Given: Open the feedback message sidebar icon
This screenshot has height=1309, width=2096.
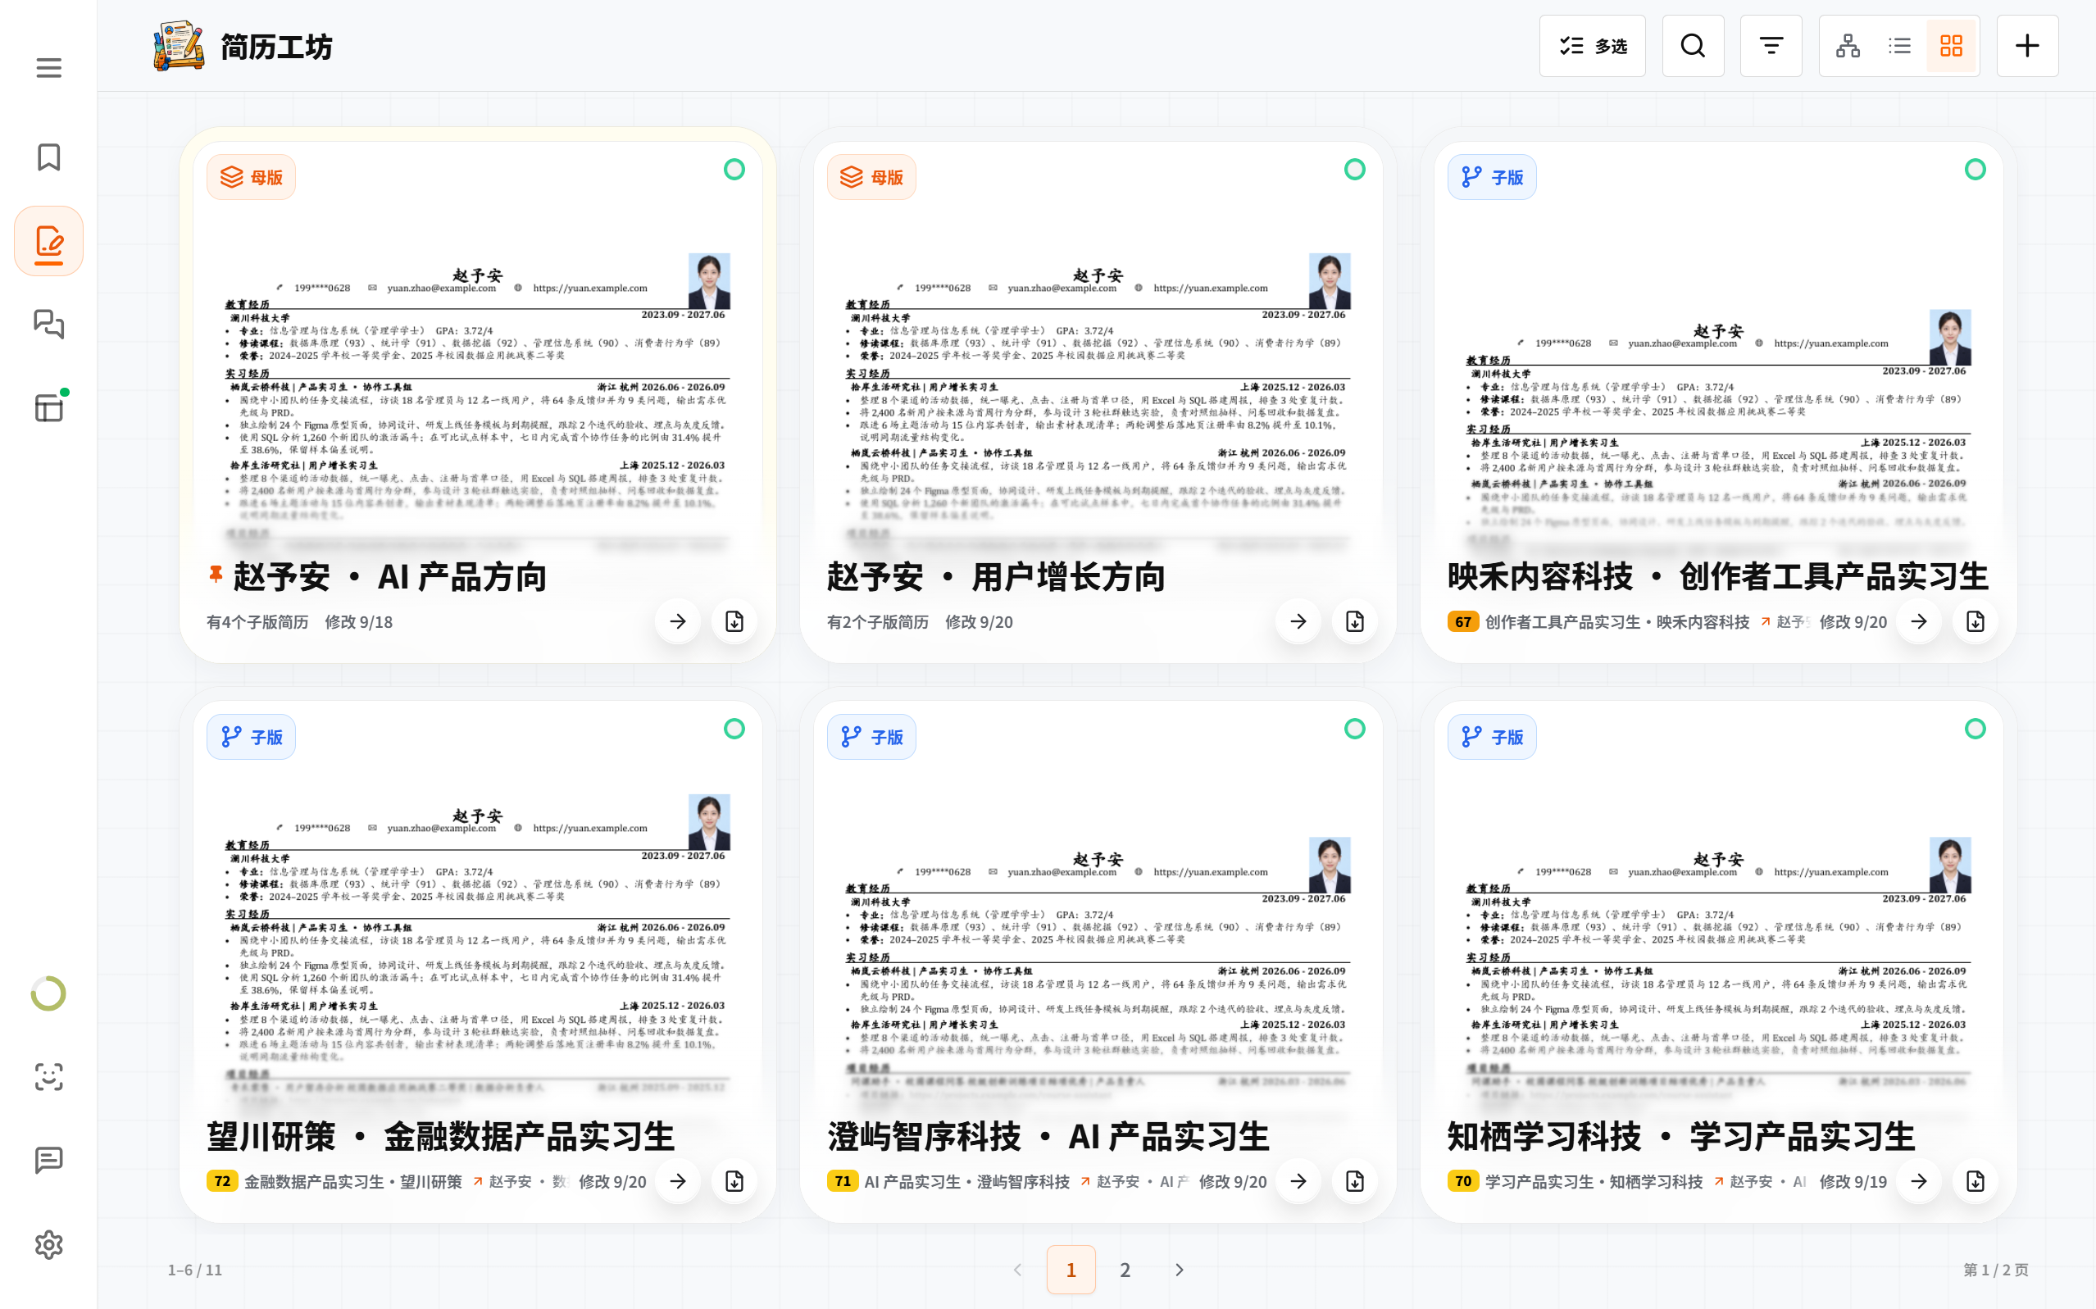Looking at the screenshot, I should (48, 1160).
